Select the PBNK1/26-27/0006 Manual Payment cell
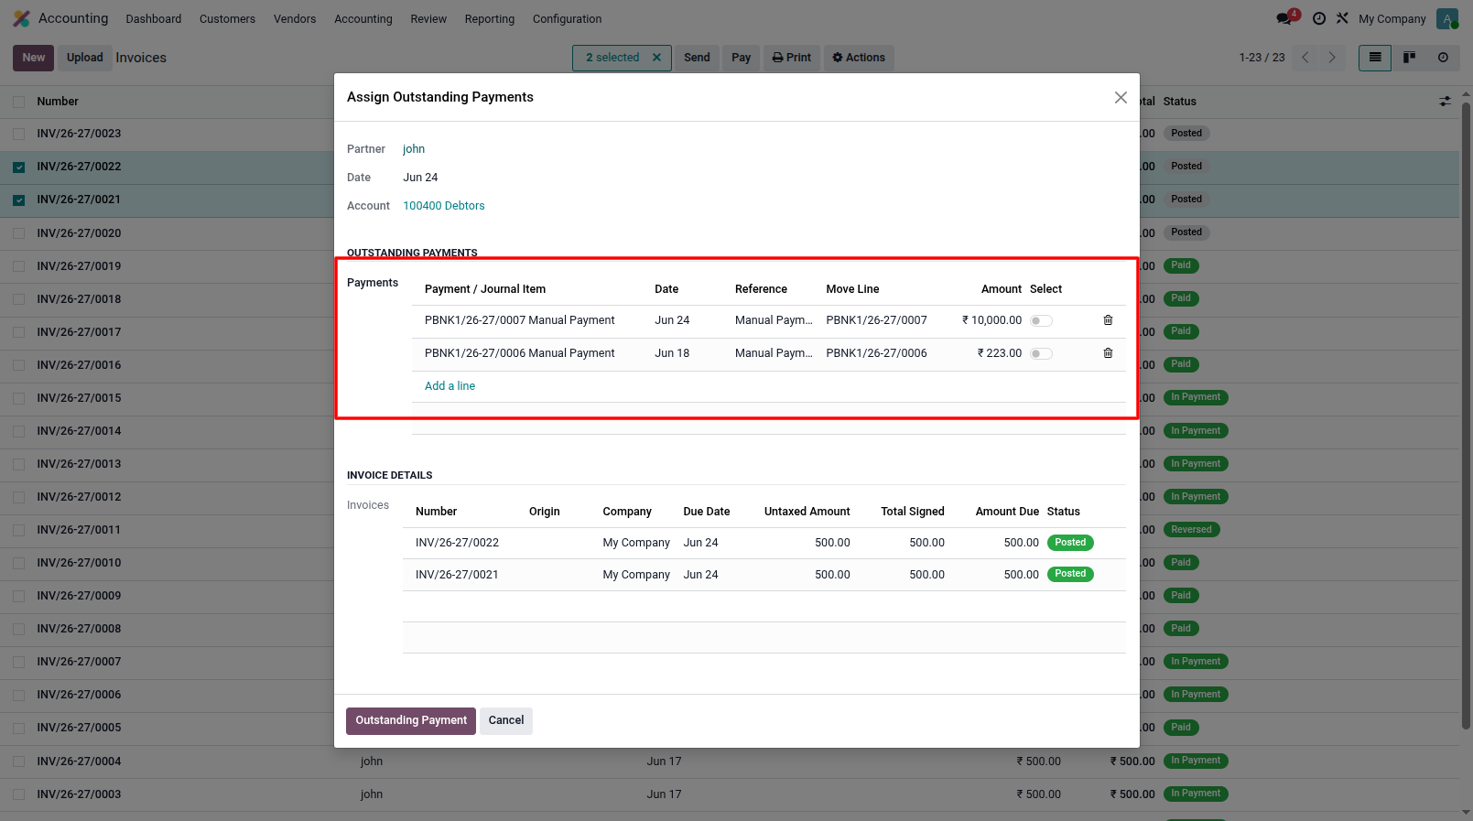Screen dimensions: 1473x821 coord(520,353)
